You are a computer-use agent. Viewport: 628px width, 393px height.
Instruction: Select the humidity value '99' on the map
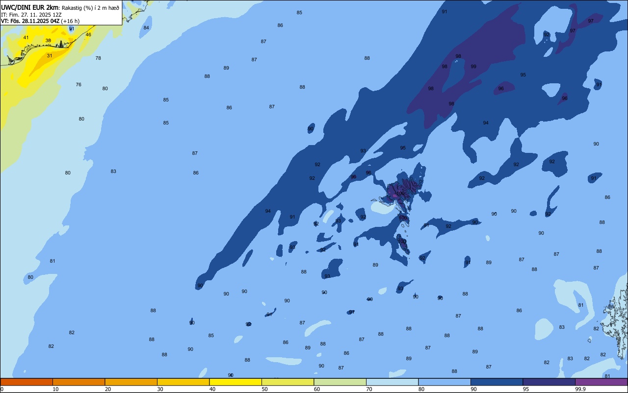coord(473,67)
